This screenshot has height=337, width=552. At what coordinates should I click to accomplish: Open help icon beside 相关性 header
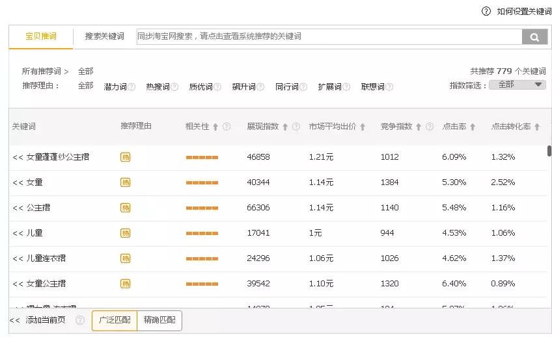227,127
